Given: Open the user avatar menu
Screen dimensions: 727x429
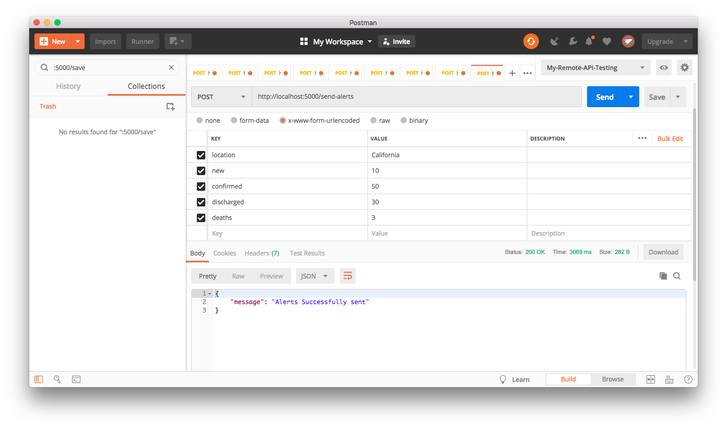Looking at the screenshot, I should 628,41.
